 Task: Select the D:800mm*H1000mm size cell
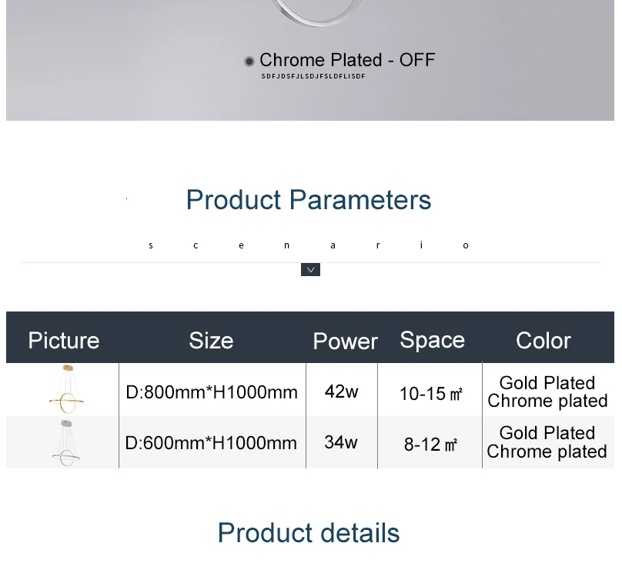211,392
